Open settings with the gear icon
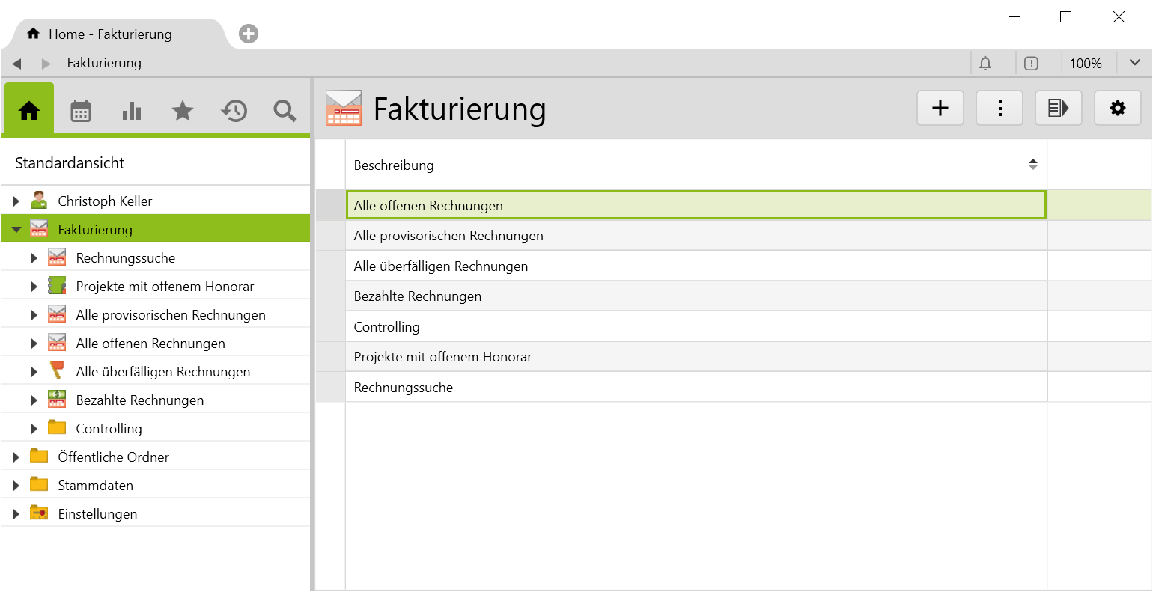This screenshot has width=1153, height=592. (1117, 109)
